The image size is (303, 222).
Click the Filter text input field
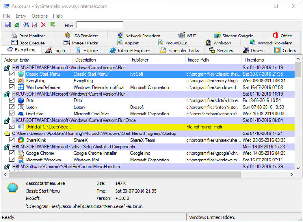100,25
